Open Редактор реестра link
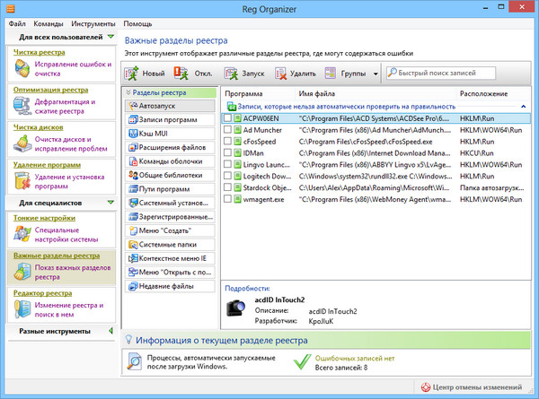Viewport: 539px width, 399px height. (44, 293)
